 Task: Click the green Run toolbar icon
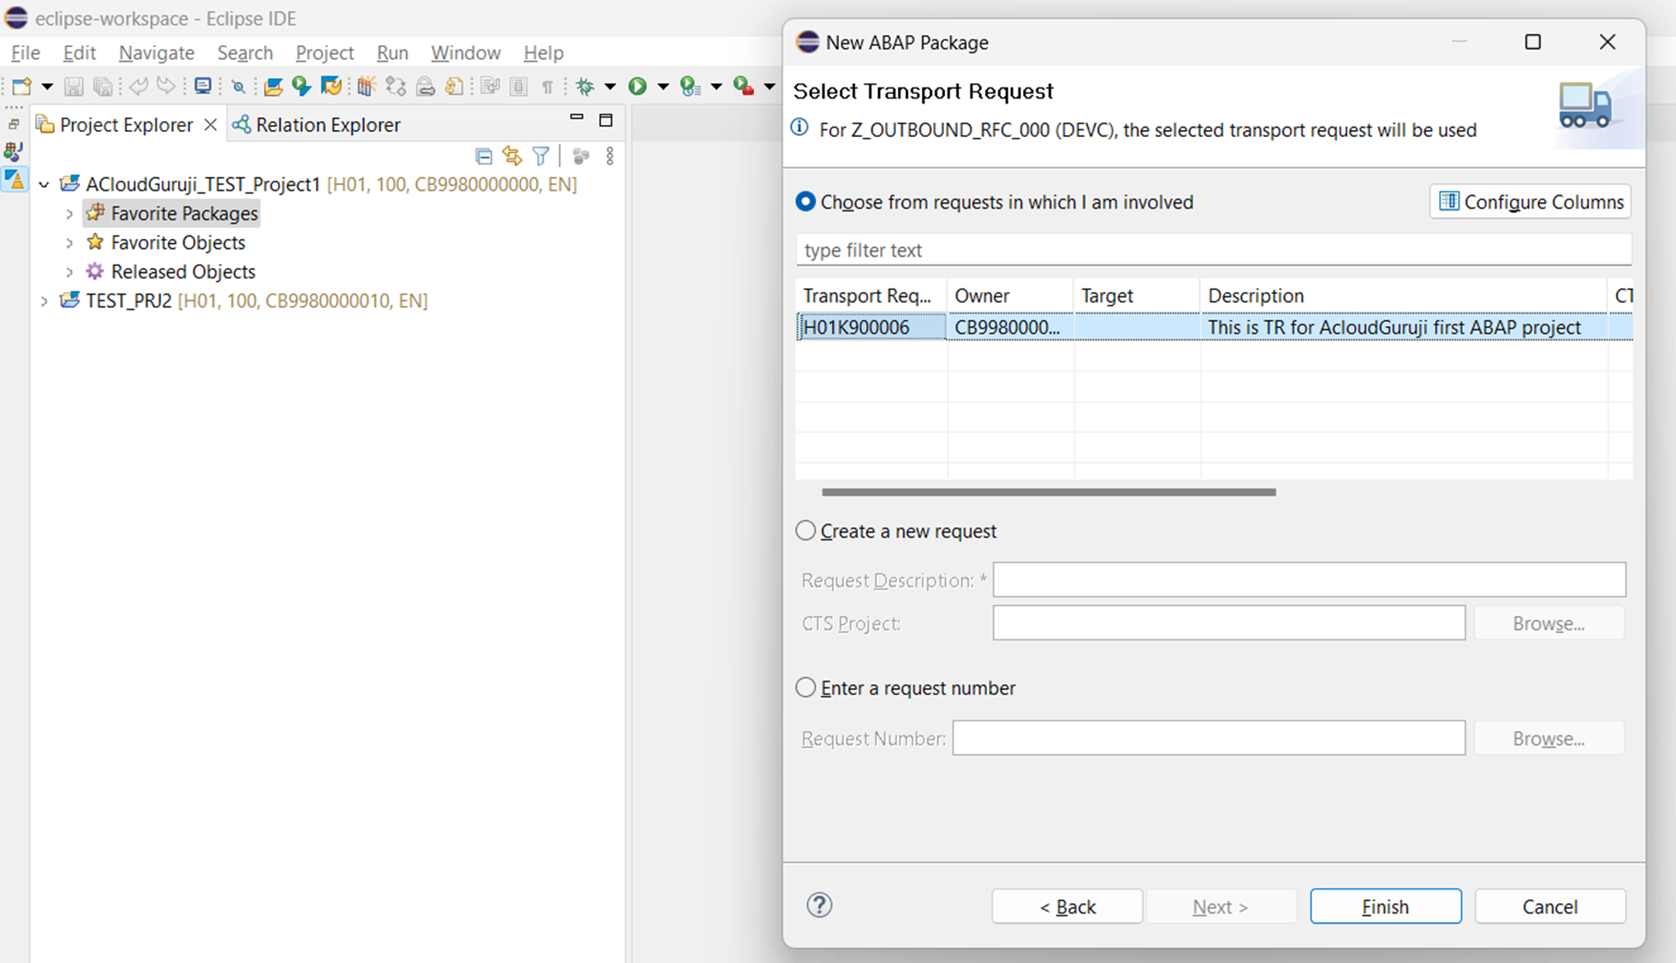click(x=637, y=86)
